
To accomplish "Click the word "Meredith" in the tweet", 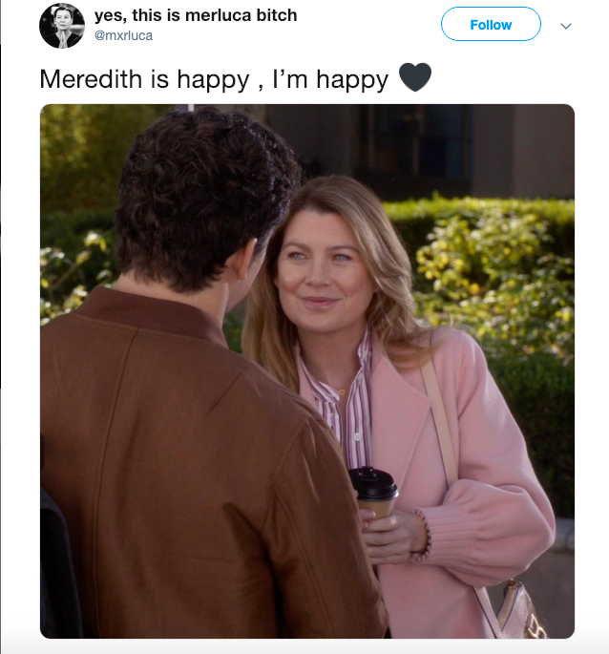I will [x=91, y=79].
